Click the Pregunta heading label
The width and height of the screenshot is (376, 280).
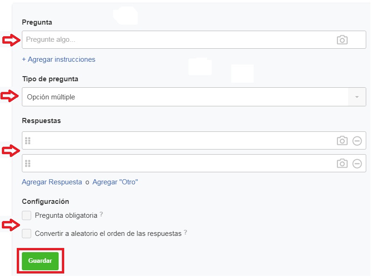[x=37, y=22]
